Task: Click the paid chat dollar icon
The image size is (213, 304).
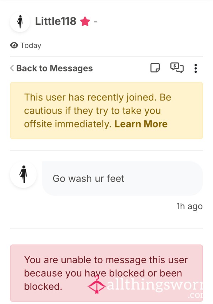Action: point(177,68)
